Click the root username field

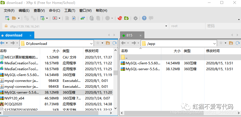(x=187, y=26)
